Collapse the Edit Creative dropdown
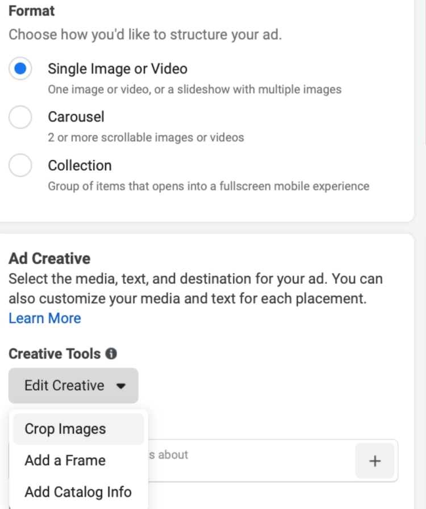This screenshot has height=509, width=426. click(73, 386)
